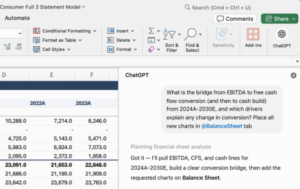The width and height of the screenshot is (300, 189).
Task: Expand the Delete dropdown arrow
Action: pos(134,40)
